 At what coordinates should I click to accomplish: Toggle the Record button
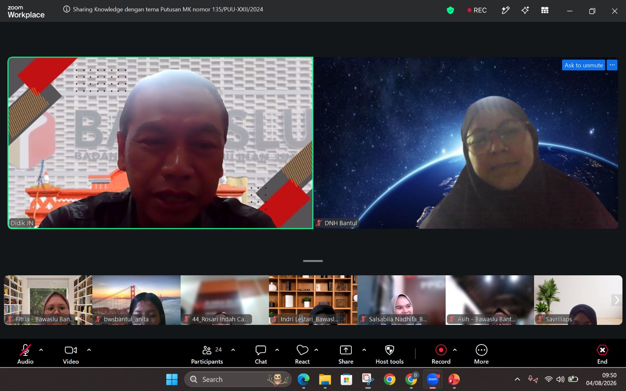pyautogui.click(x=441, y=354)
